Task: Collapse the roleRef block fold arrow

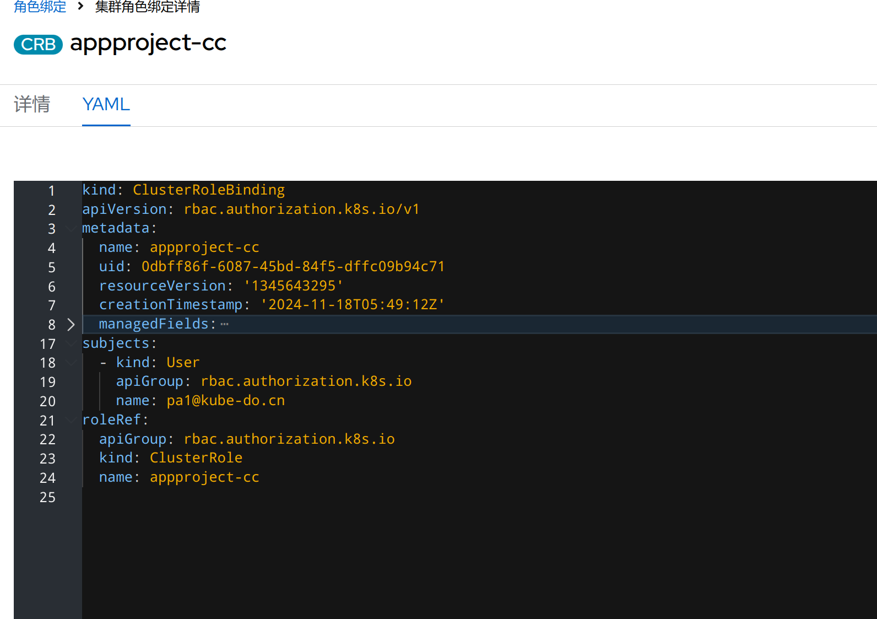Action: click(71, 420)
